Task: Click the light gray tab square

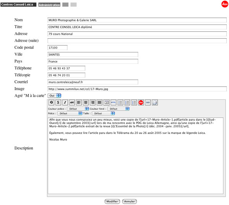Action: click(73, 5)
